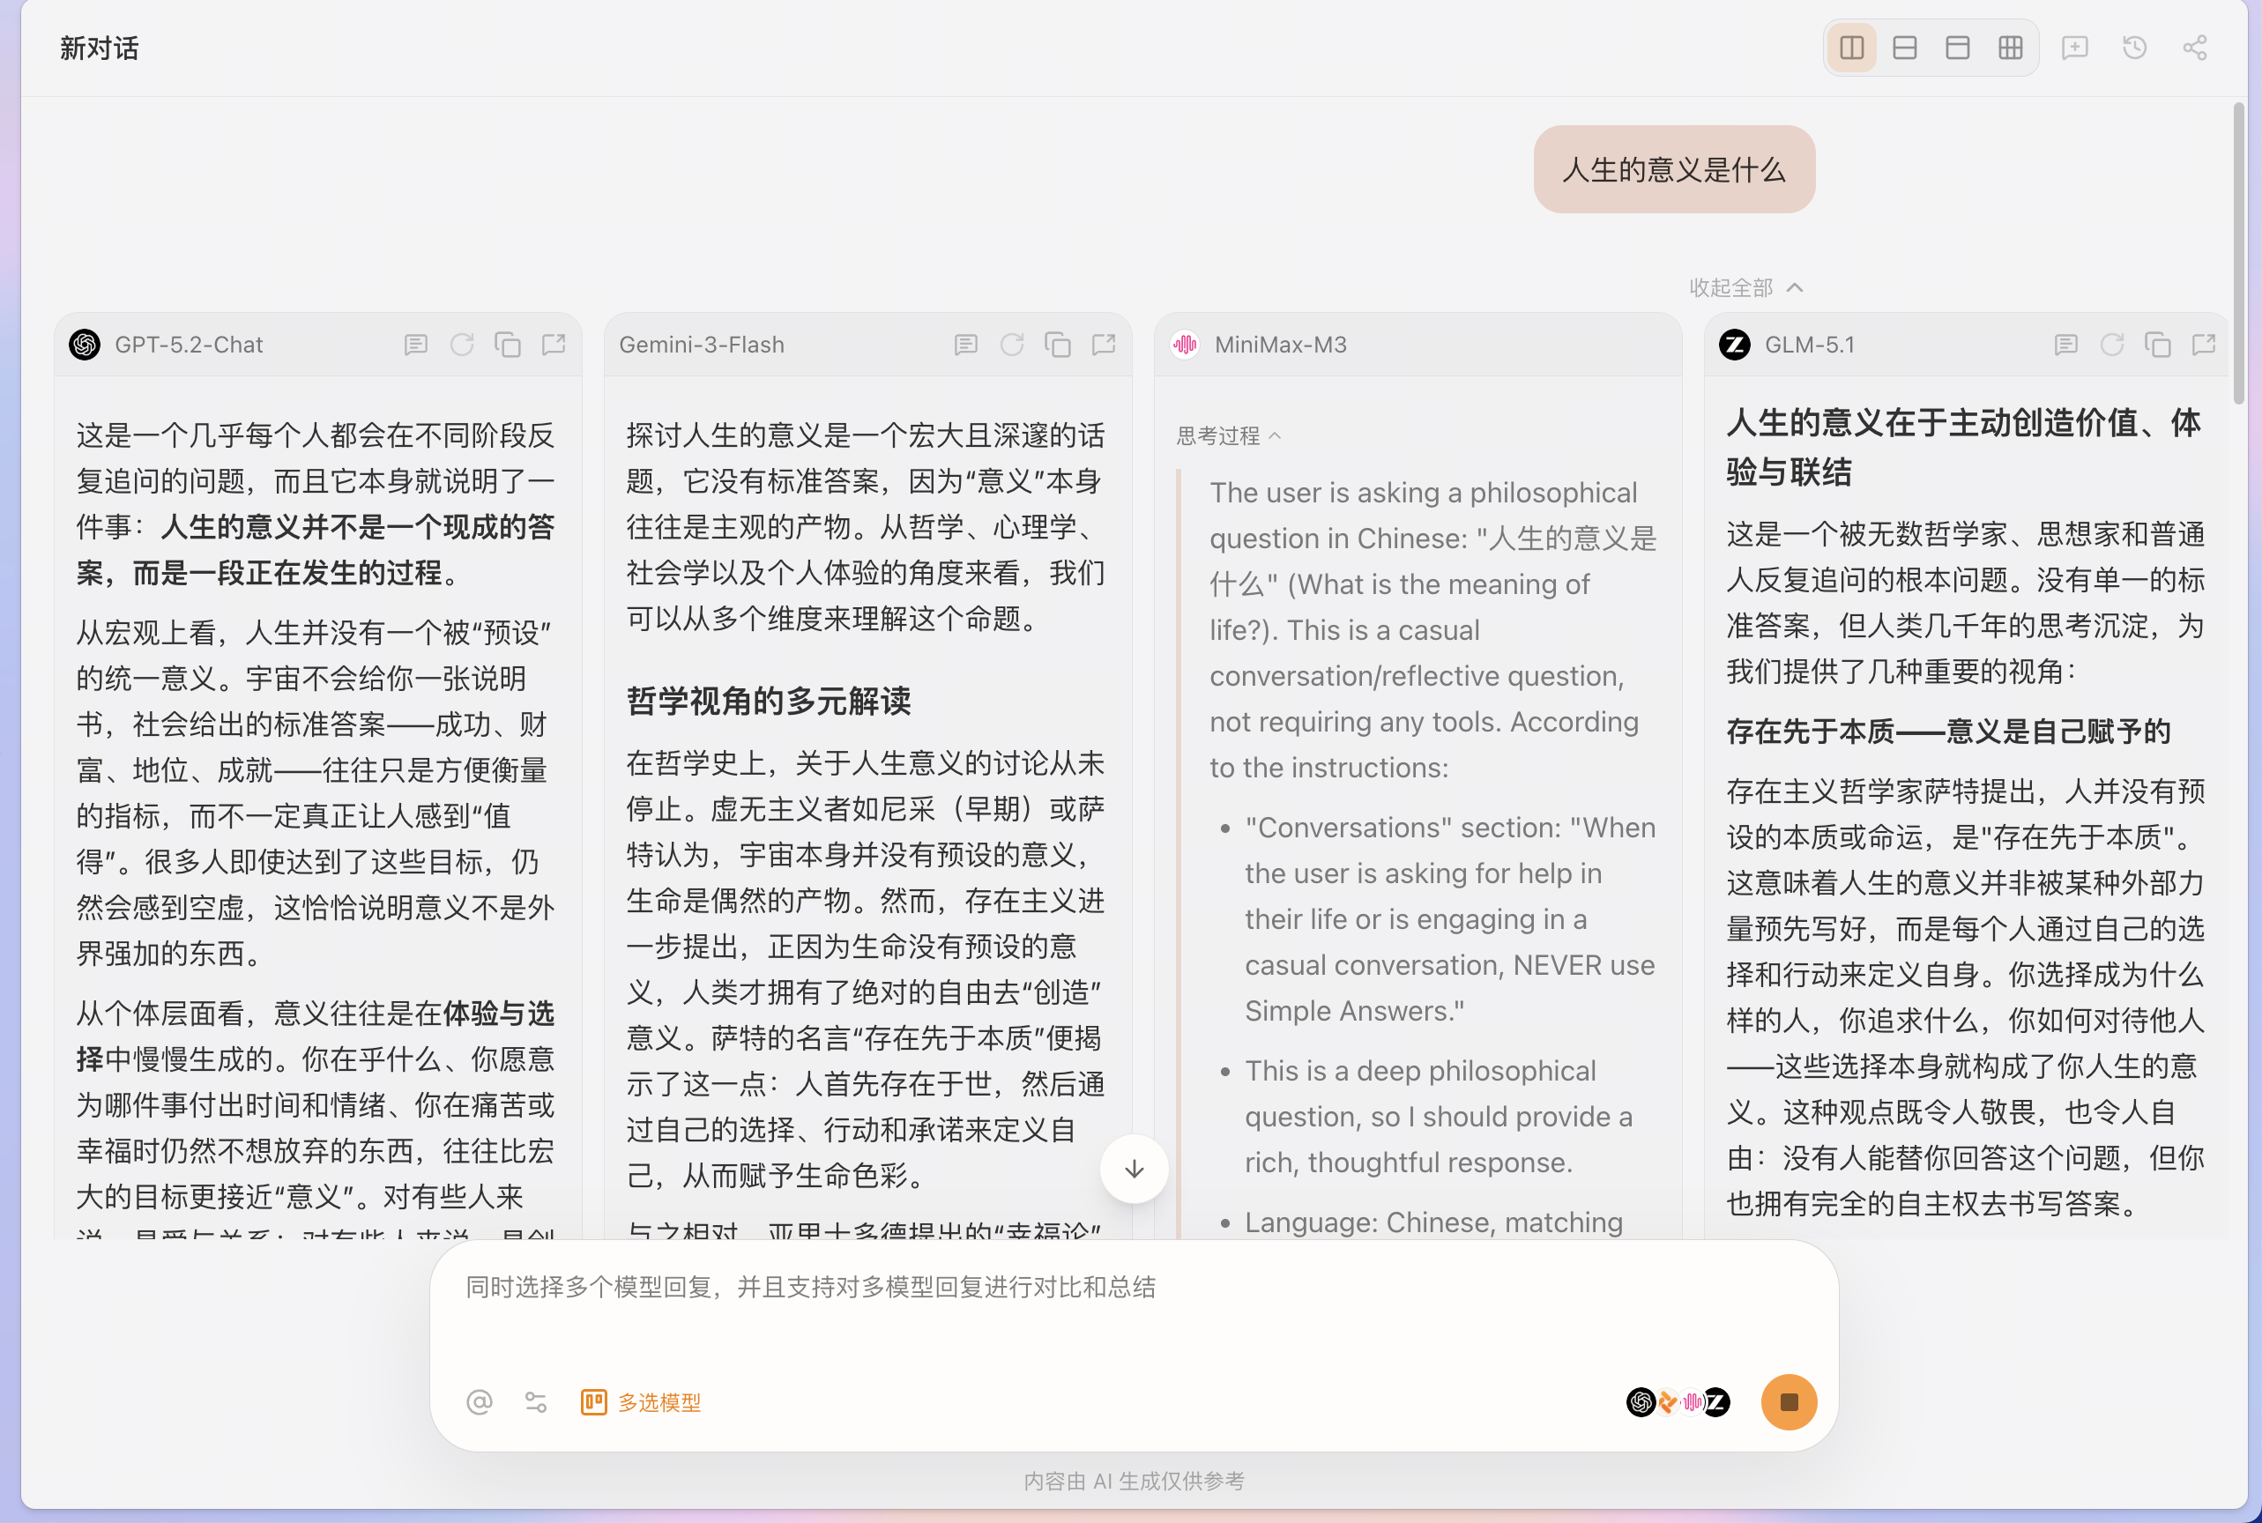Screen dimensions: 2262x1523
Task: Click the MiniMax-M3 model name
Action: [x=1280, y=345]
